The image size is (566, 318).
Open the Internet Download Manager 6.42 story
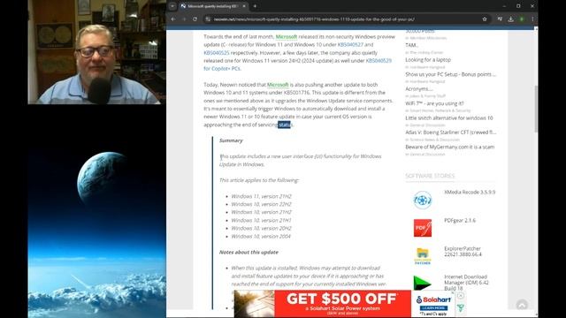tap(466, 283)
